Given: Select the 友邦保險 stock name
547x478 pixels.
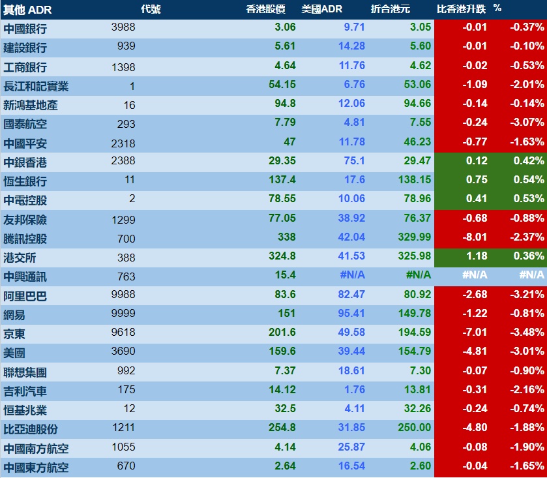Looking at the screenshot, I should click(x=25, y=220).
